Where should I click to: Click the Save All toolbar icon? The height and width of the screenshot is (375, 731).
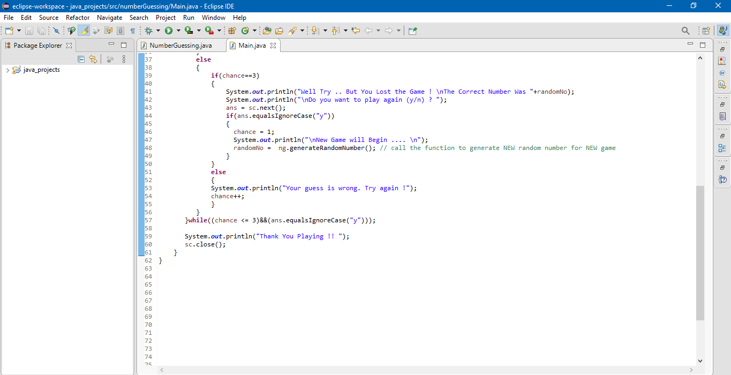pyautogui.click(x=41, y=31)
